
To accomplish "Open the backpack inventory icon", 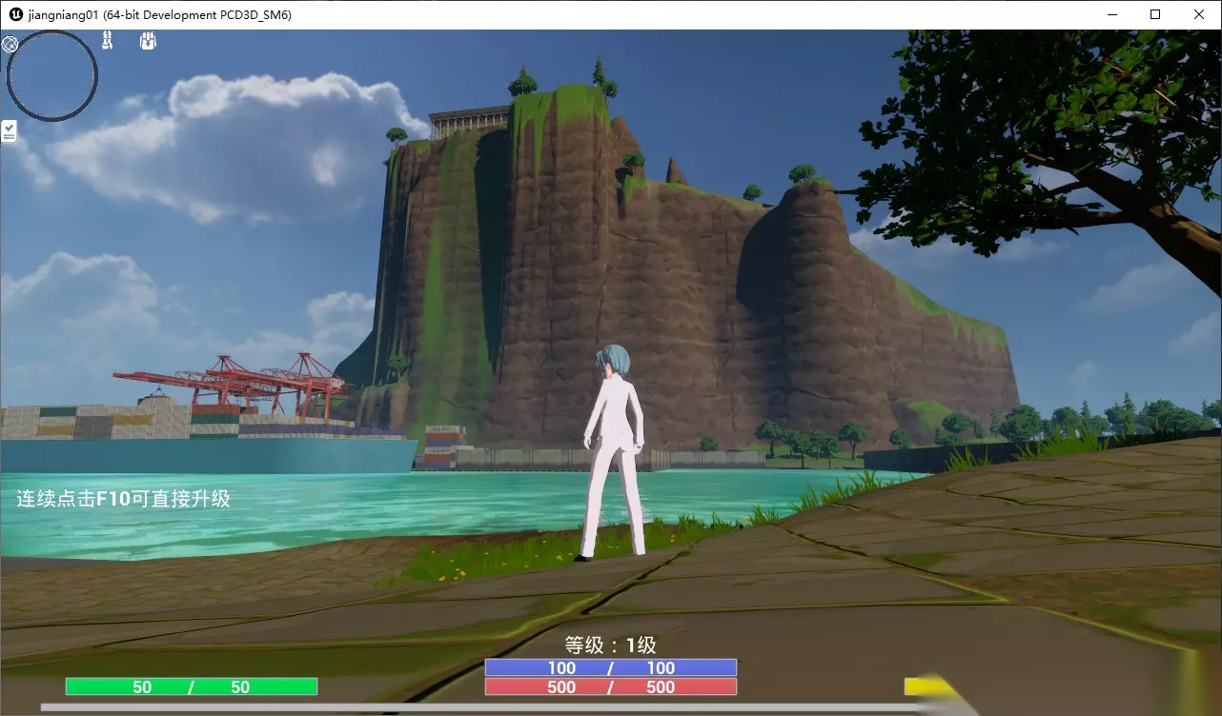I will click(148, 41).
